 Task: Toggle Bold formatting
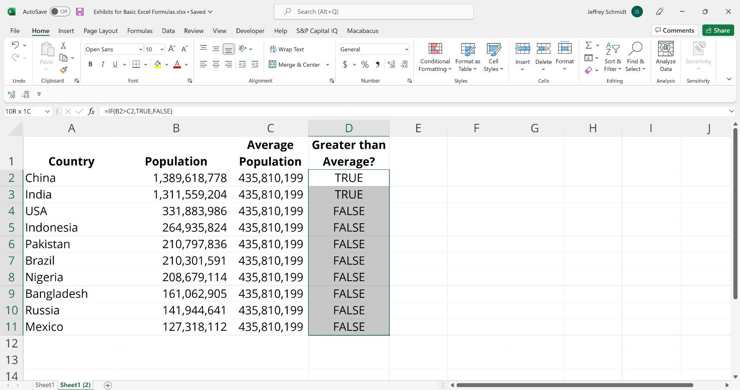[x=90, y=65]
